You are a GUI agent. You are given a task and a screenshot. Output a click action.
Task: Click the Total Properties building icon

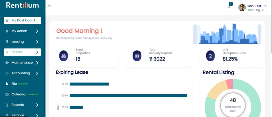[x=63, y=56]
